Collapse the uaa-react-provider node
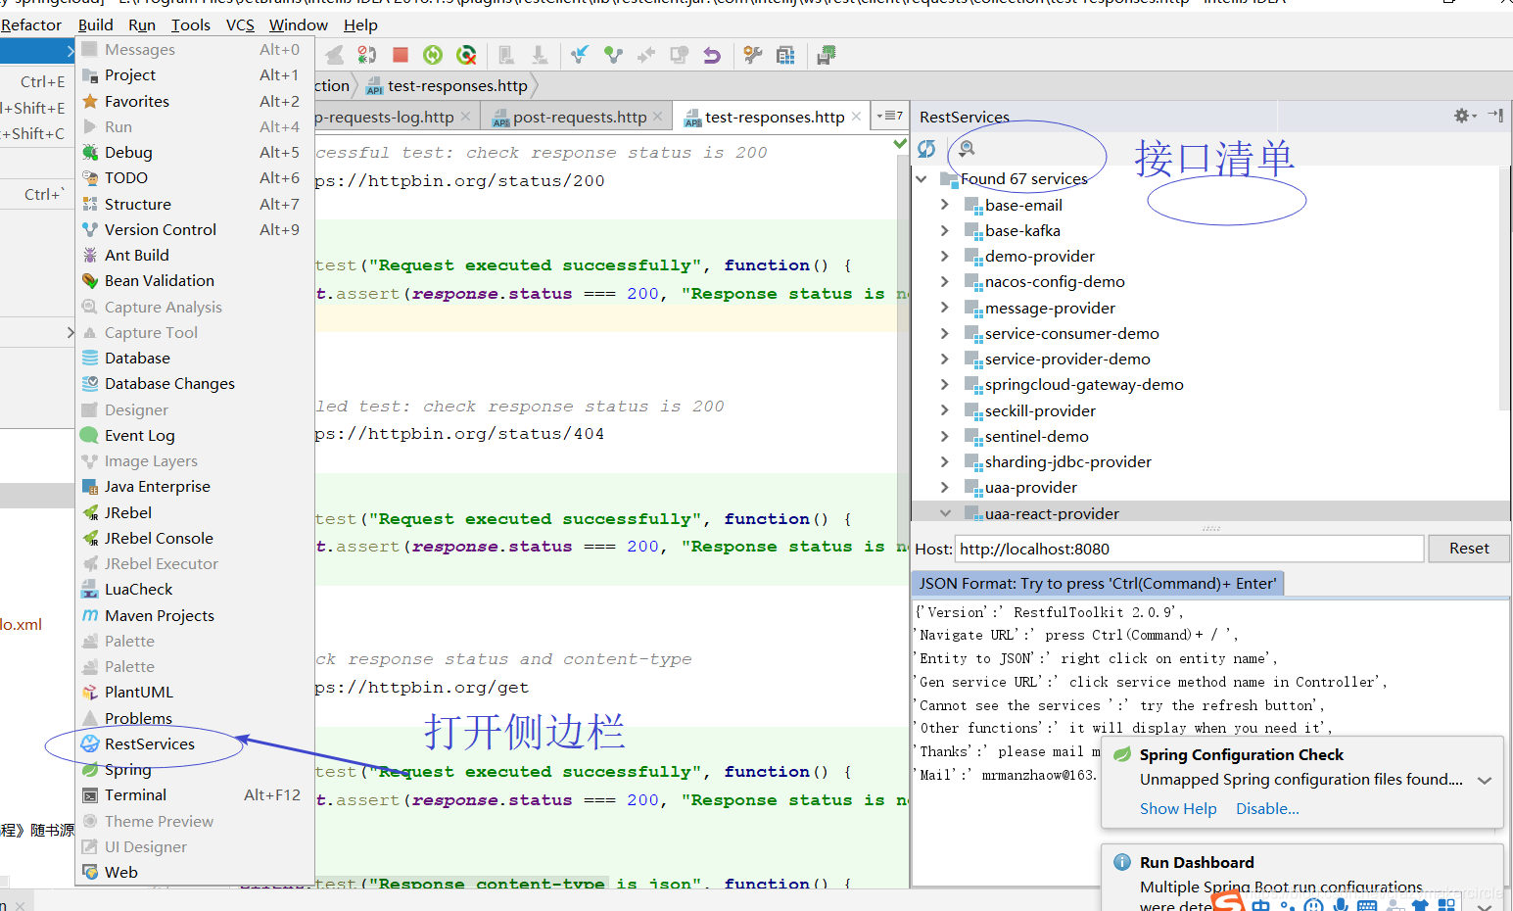Viewport: 1513px width, 911px height. (945, 513)
